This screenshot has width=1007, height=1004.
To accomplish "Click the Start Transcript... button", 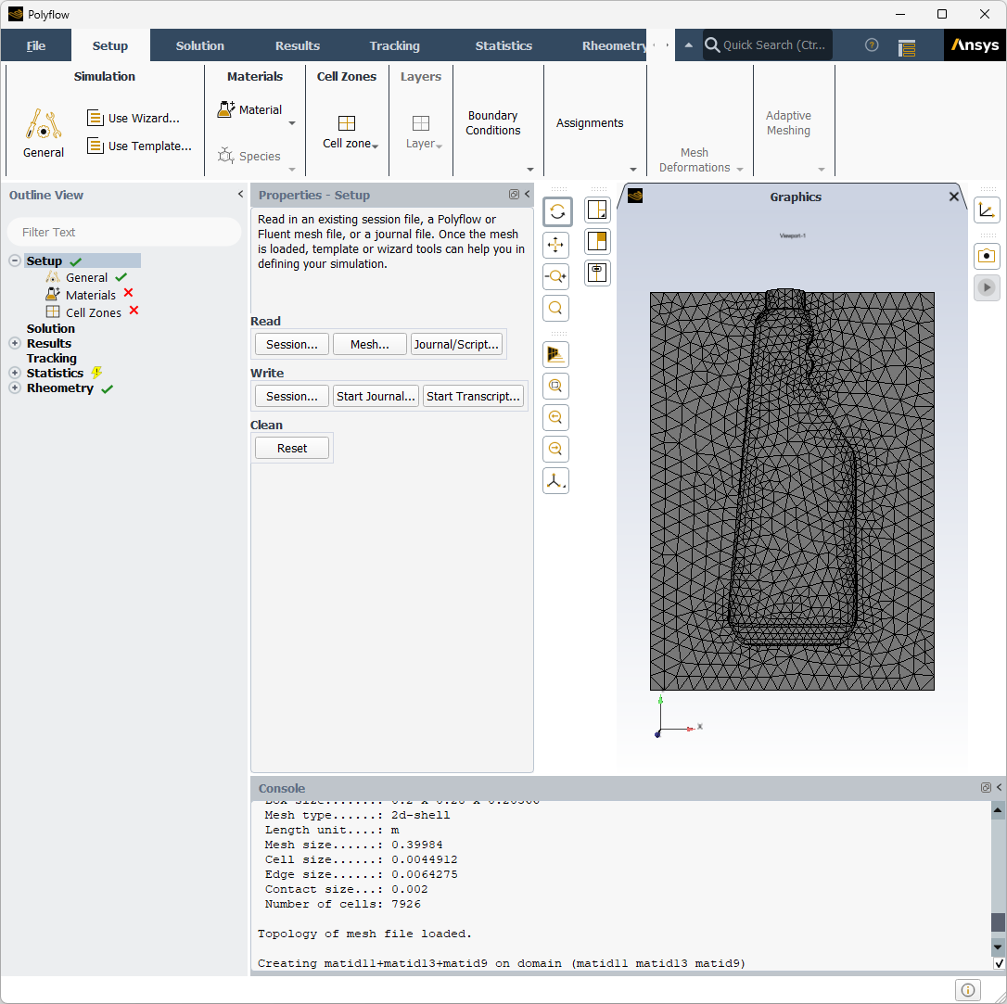I will click(473, 396).
